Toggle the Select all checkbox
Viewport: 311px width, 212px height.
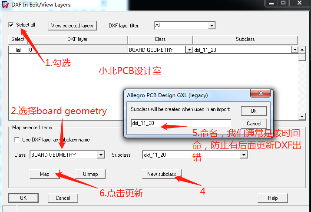(x=11, y=25)
